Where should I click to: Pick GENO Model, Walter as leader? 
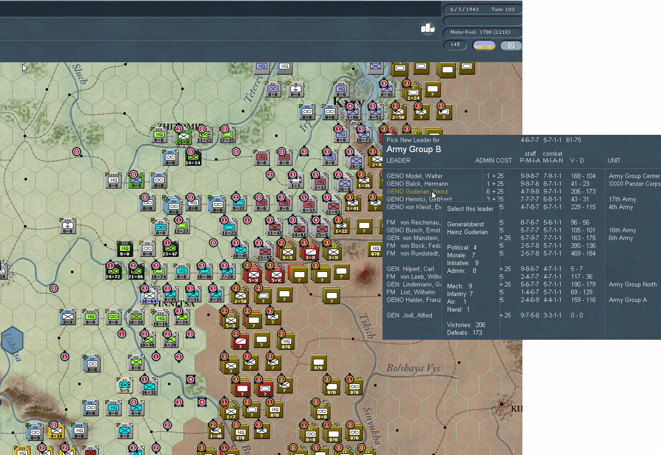pos(414,176)
